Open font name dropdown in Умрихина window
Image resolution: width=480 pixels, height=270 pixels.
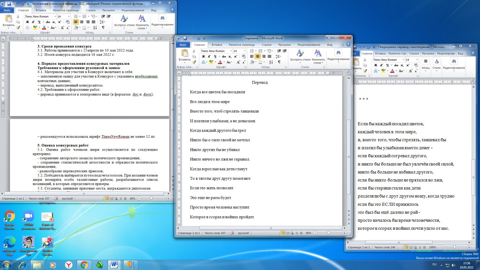click(x=231, y=51)
